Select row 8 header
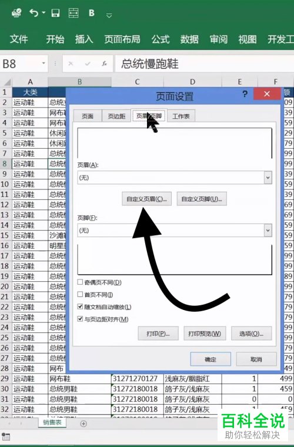This screenshot has height=447, width=294. (x=5, y=164)
